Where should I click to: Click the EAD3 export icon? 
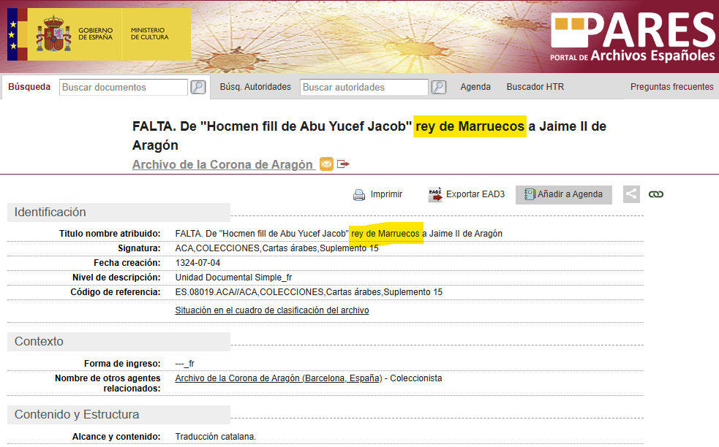[x=434, y=194]
